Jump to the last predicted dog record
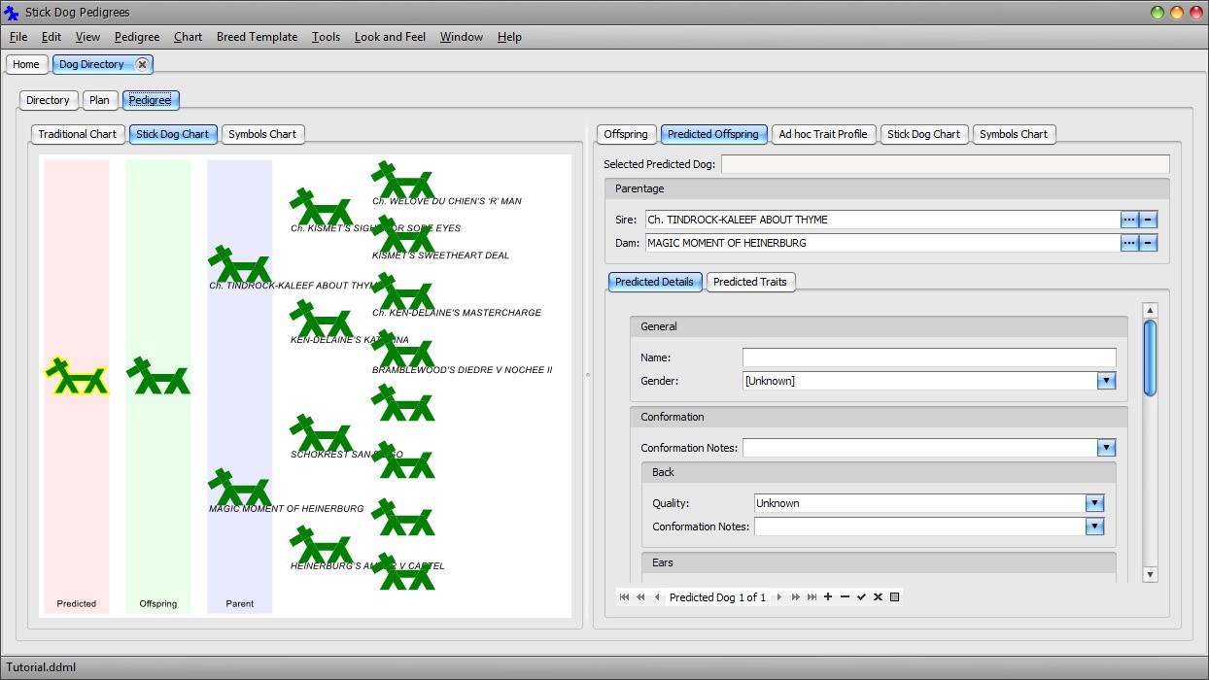 click(812, 597)
